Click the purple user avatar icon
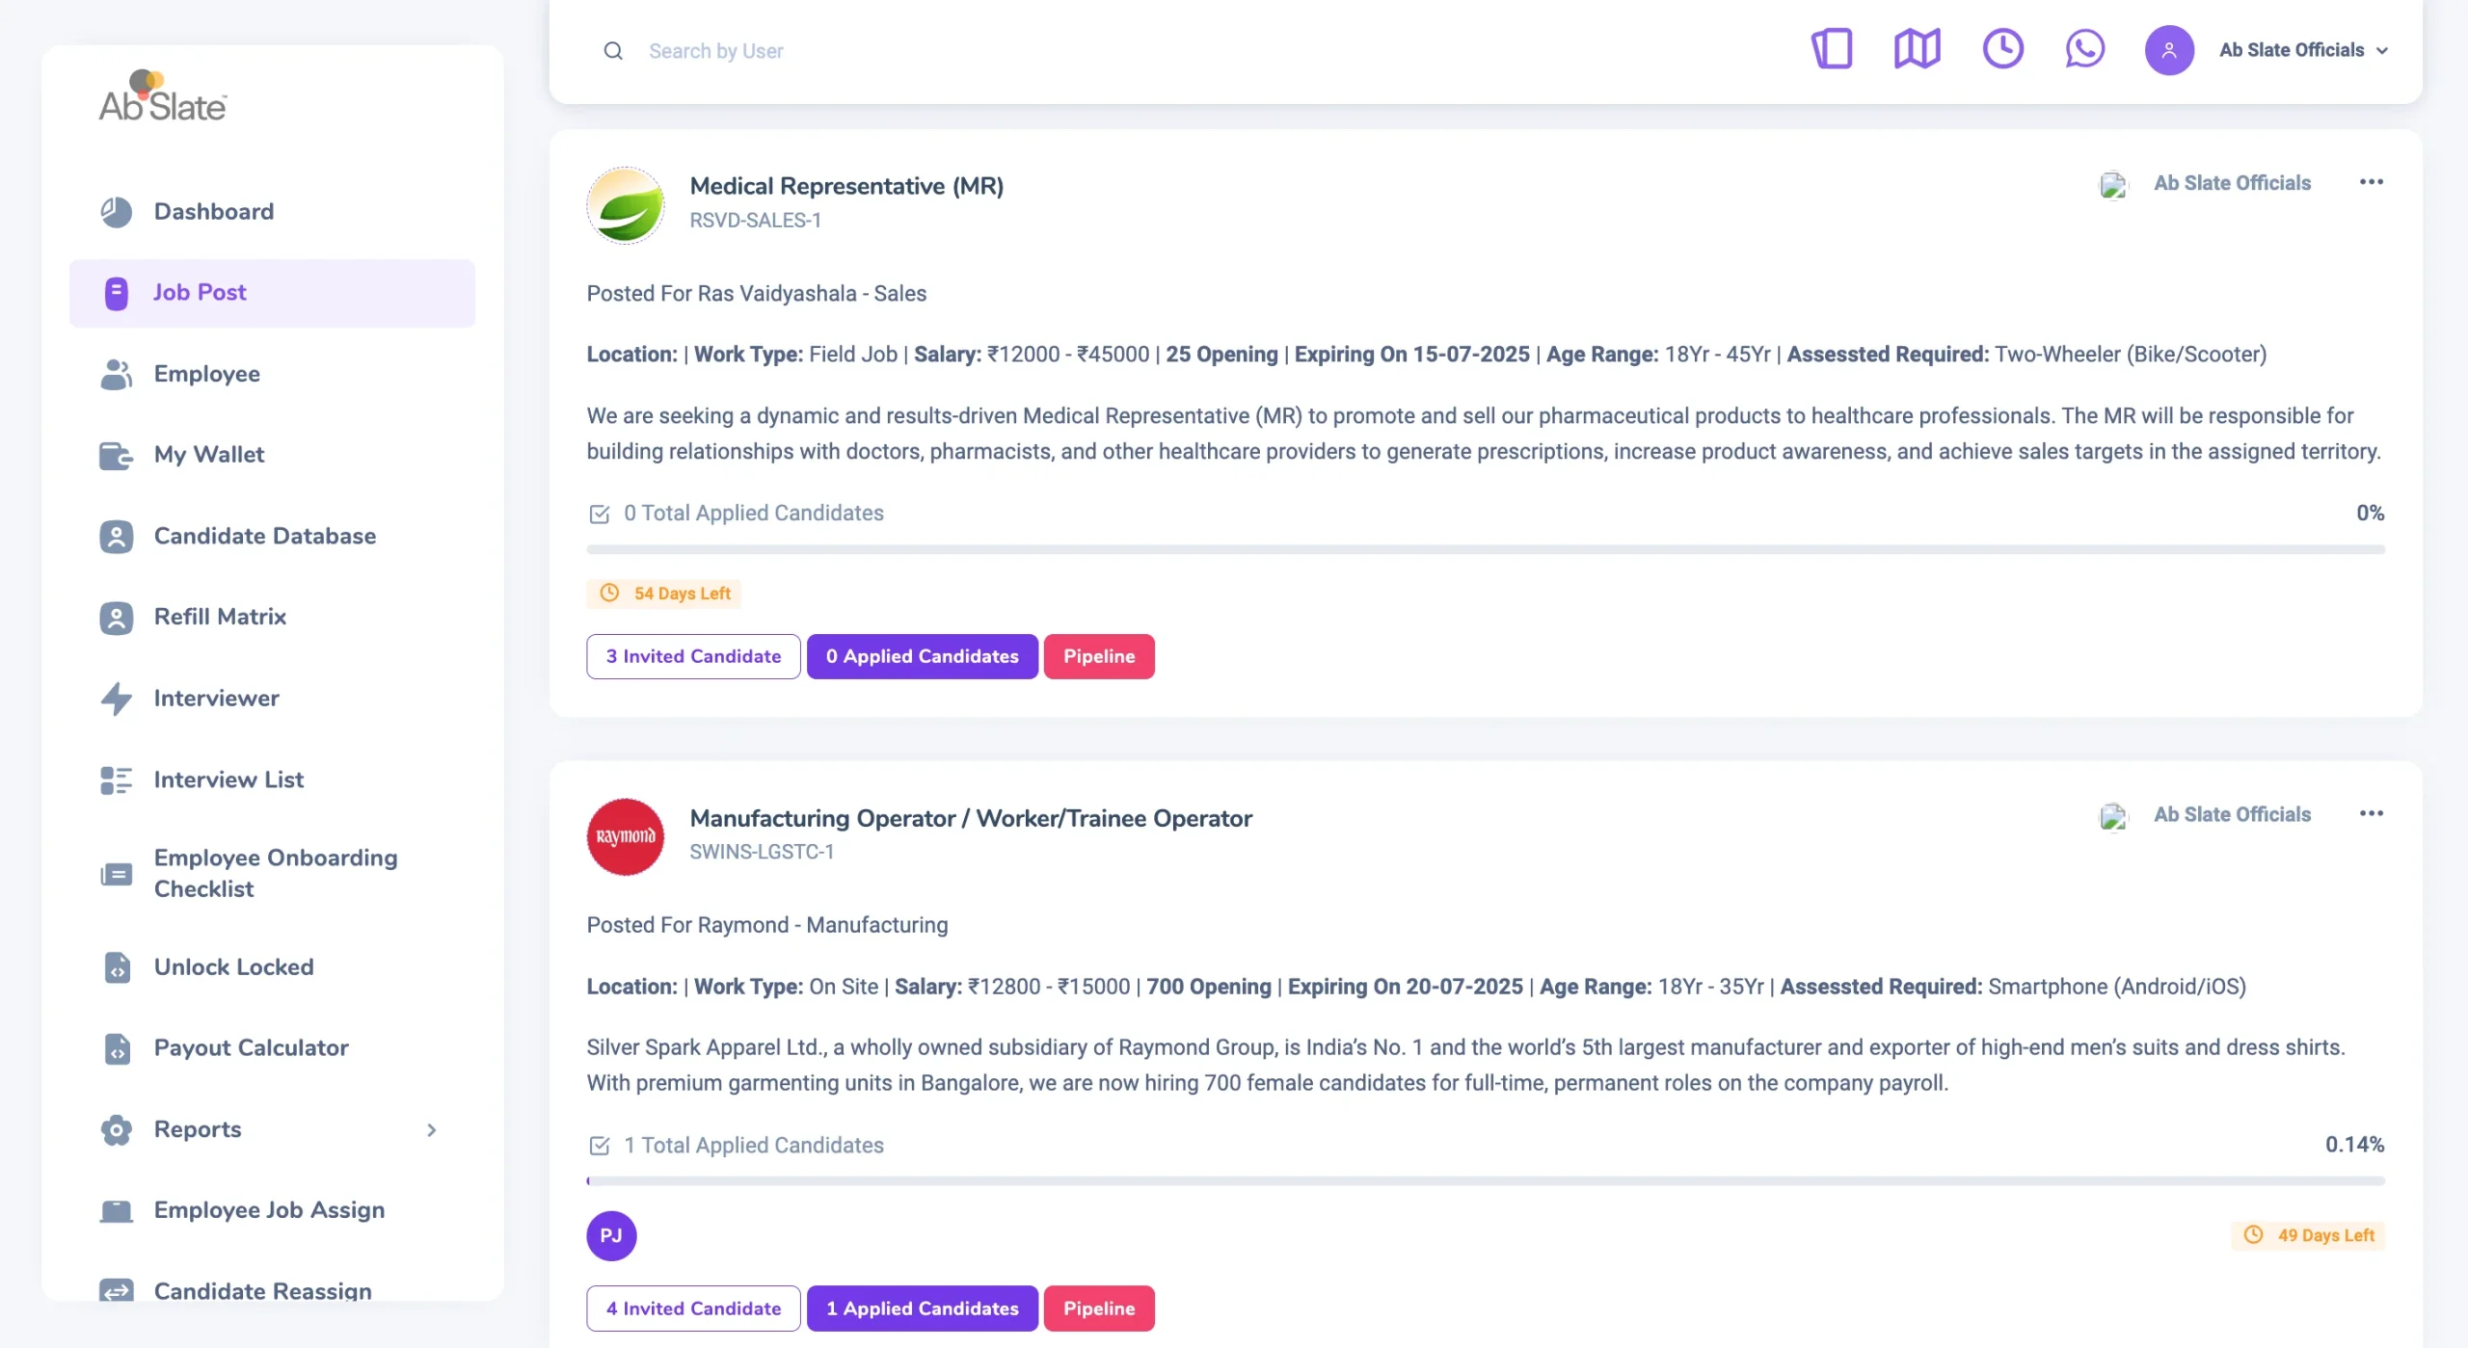The width and height of the screenshot is (2468, 1348). coord(2168,50)
